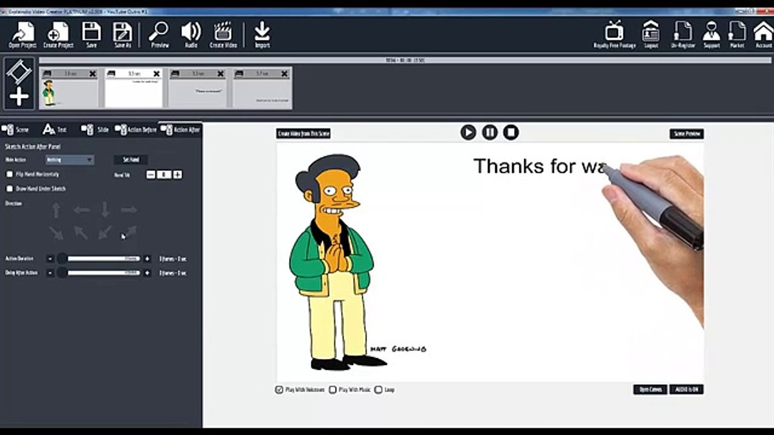This screenshot has width=774, height=435.
Task: Click the Scene Preview button
Action: (687, 134)
